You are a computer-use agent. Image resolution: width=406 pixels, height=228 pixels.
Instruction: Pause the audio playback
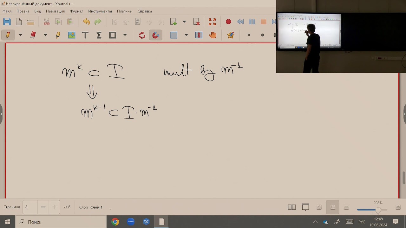(x=252, y=22)
